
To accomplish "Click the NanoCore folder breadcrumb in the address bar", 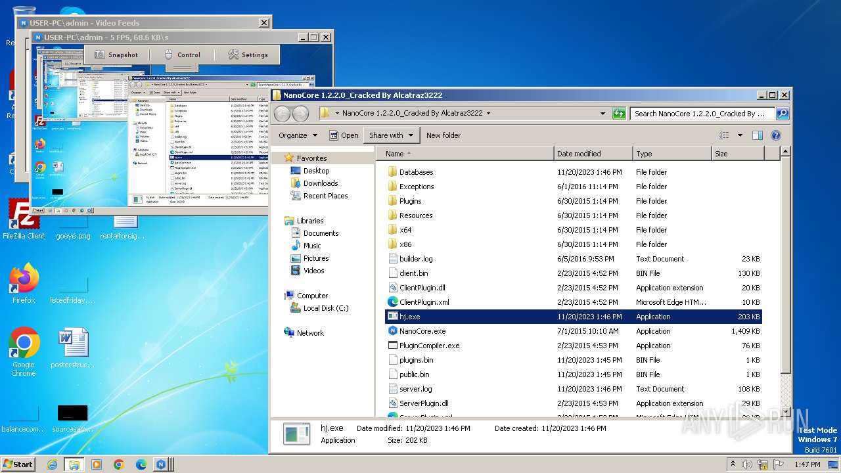I will [x=412, y=113].
